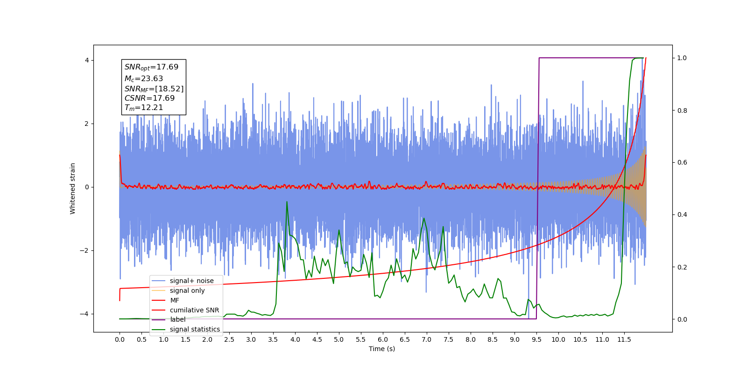Click the 7.0 tick on the time axis
Screen dimensions: 747x373
tap(427, 339)
